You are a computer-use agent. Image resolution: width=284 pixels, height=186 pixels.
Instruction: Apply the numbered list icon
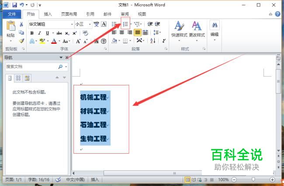[125, 24]
